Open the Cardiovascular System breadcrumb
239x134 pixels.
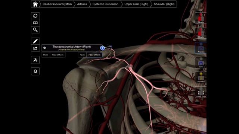(57, 4)
